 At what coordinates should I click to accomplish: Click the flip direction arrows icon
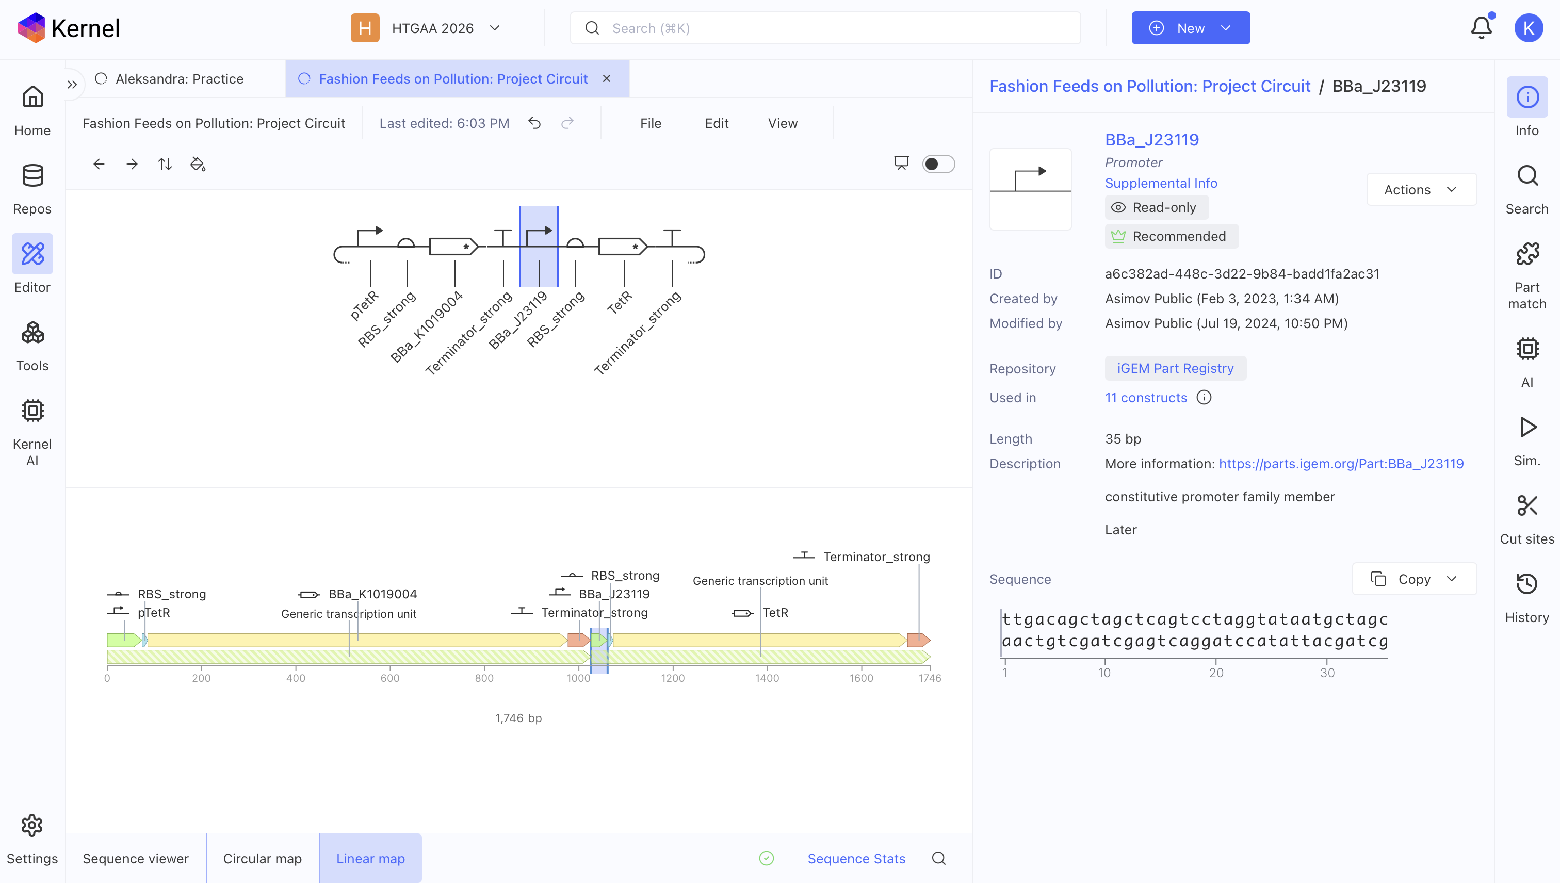point(165,163)
